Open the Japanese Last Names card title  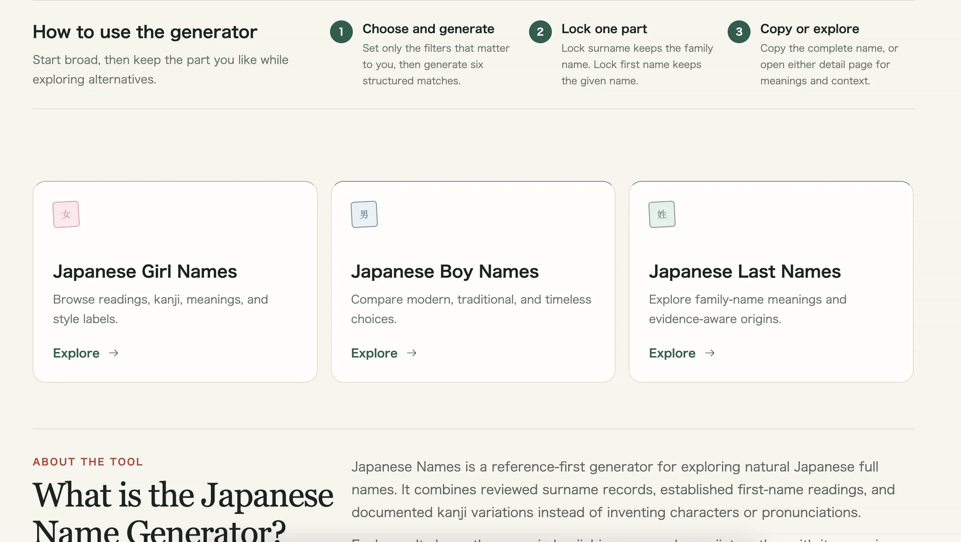(745, 271)
